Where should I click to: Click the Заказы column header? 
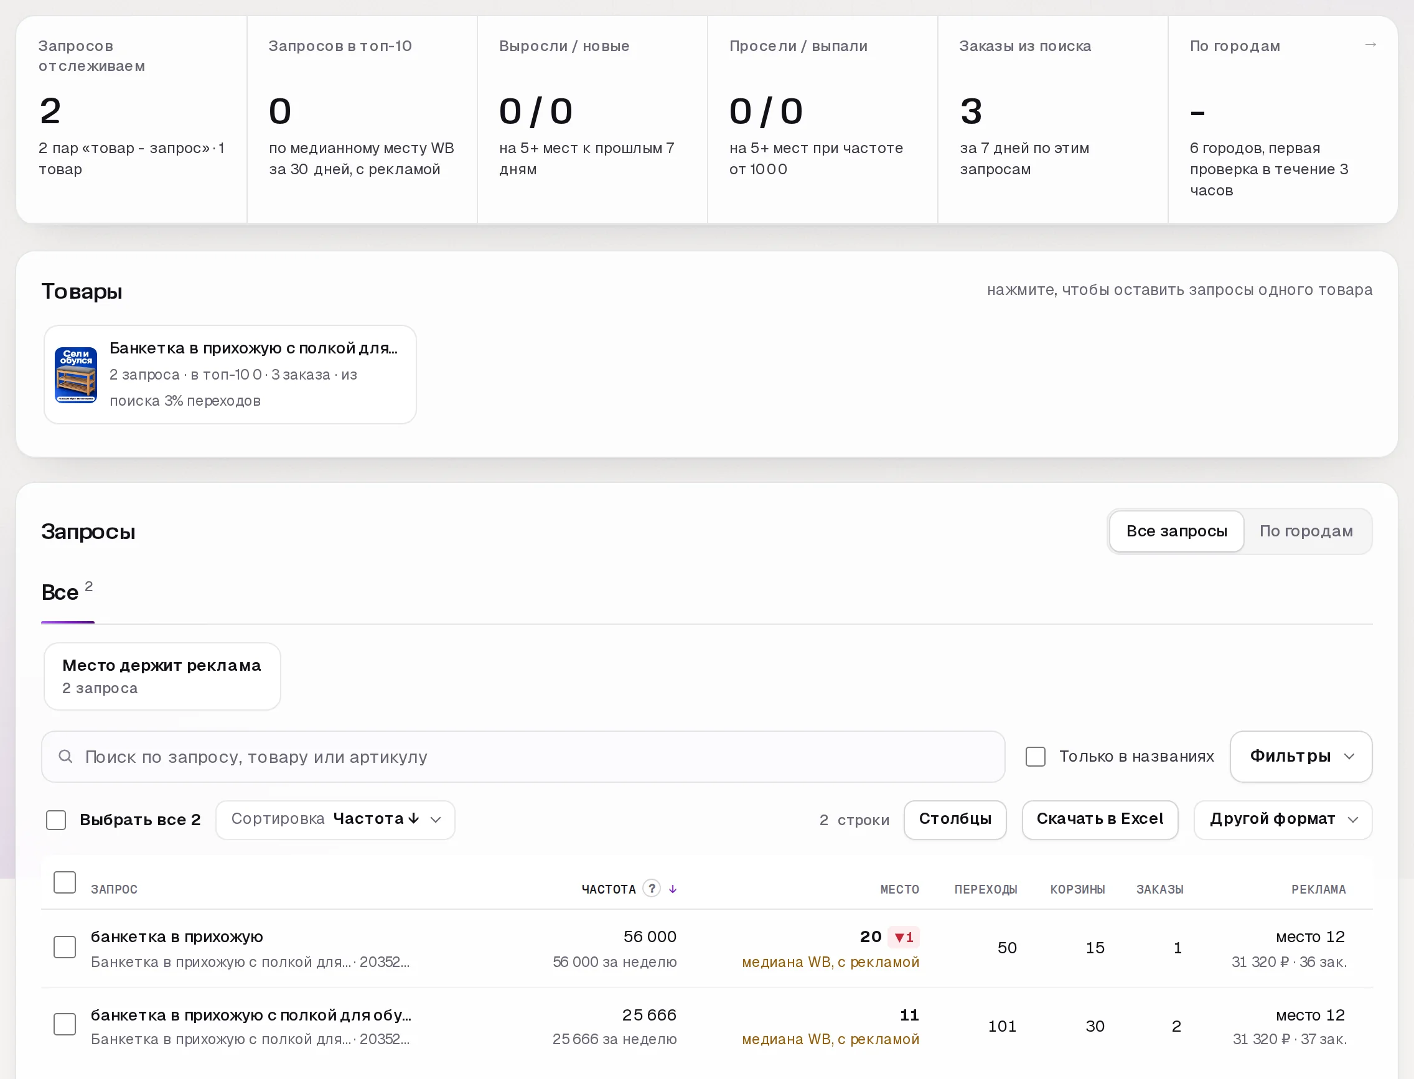pyautogui.click(x=1159, y=890)
